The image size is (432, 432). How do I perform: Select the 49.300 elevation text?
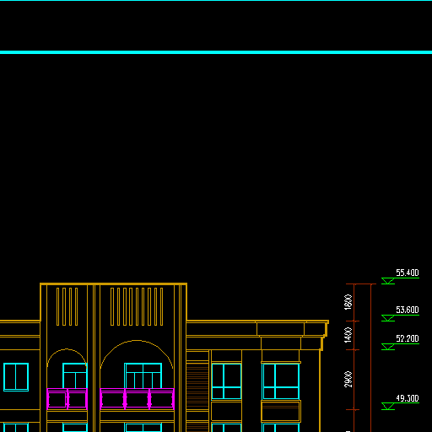point(408,398)
